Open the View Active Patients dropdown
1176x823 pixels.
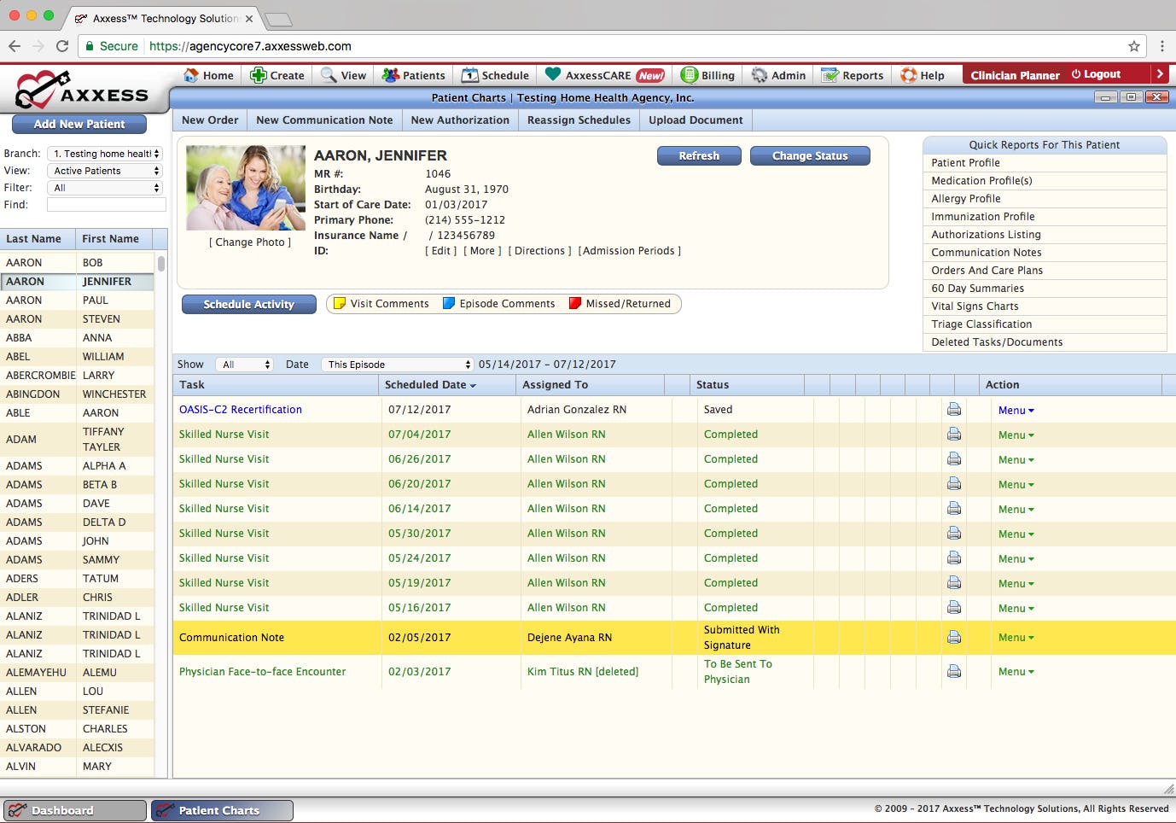click(x=105, y=171)
